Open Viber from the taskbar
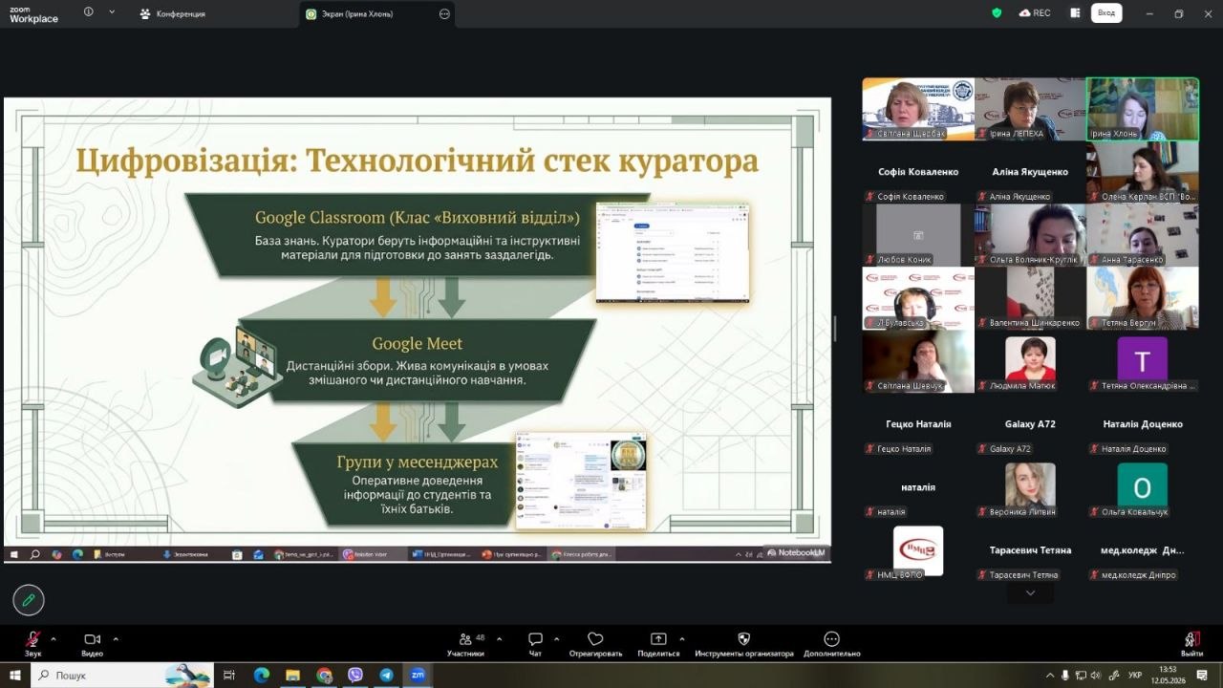The width and height of the screenshot is (1223, 688). click(355, 675)
